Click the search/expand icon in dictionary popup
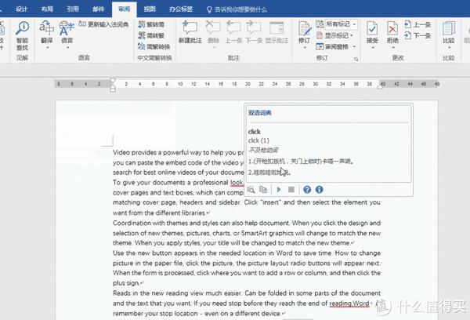 click(x=252, y=190)
